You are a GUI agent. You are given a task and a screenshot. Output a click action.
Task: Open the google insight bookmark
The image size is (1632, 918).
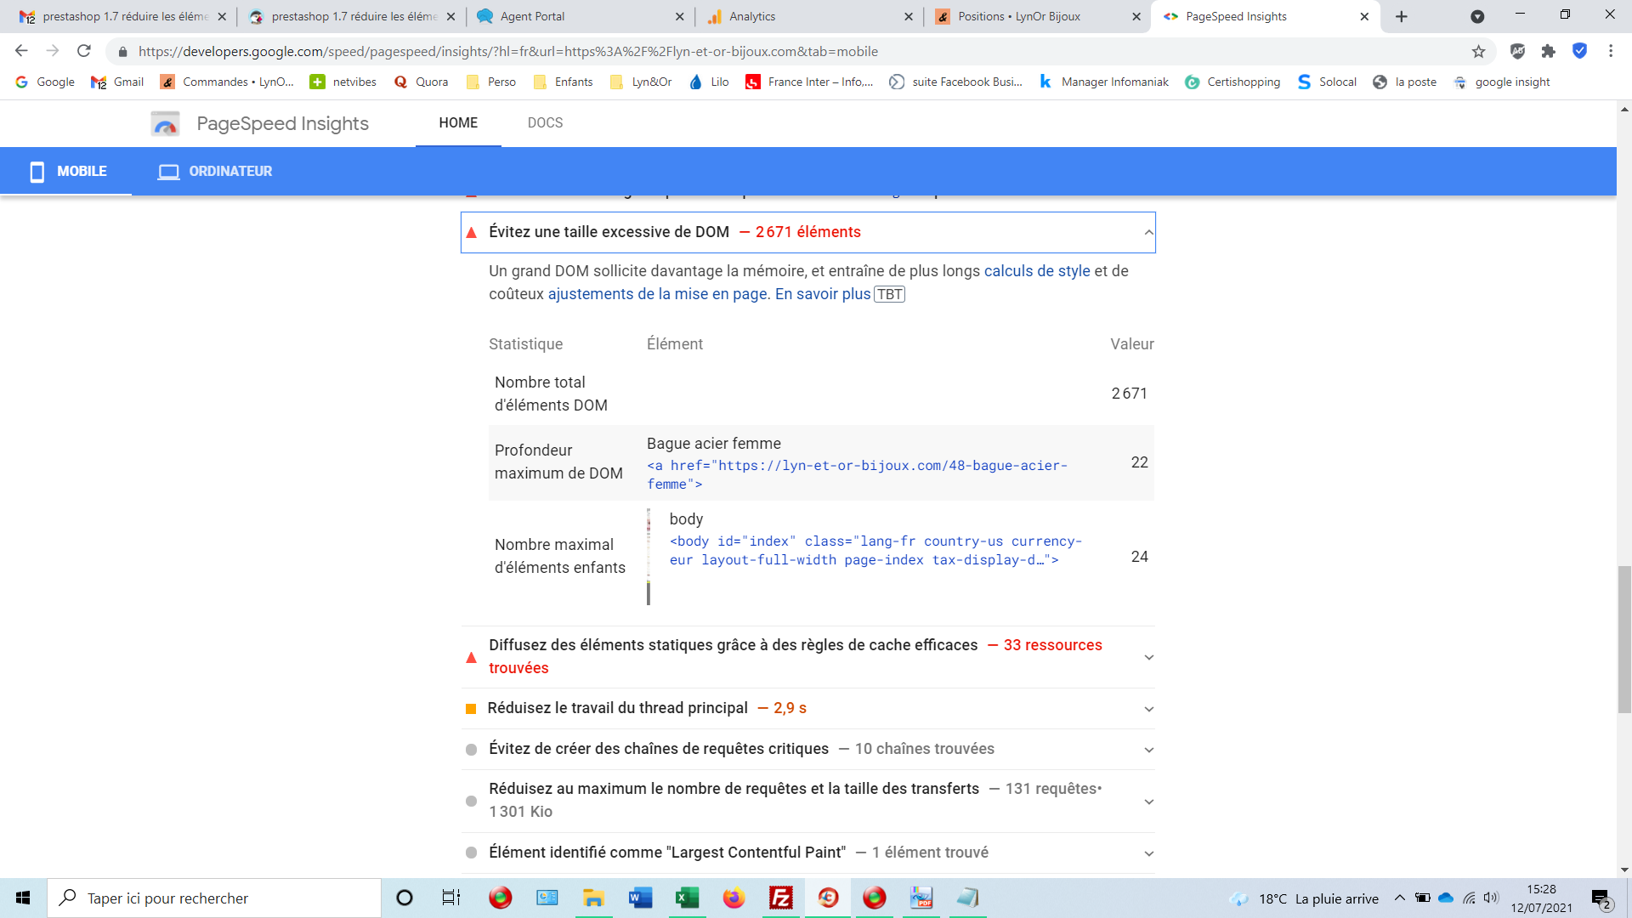[1502, 82]
